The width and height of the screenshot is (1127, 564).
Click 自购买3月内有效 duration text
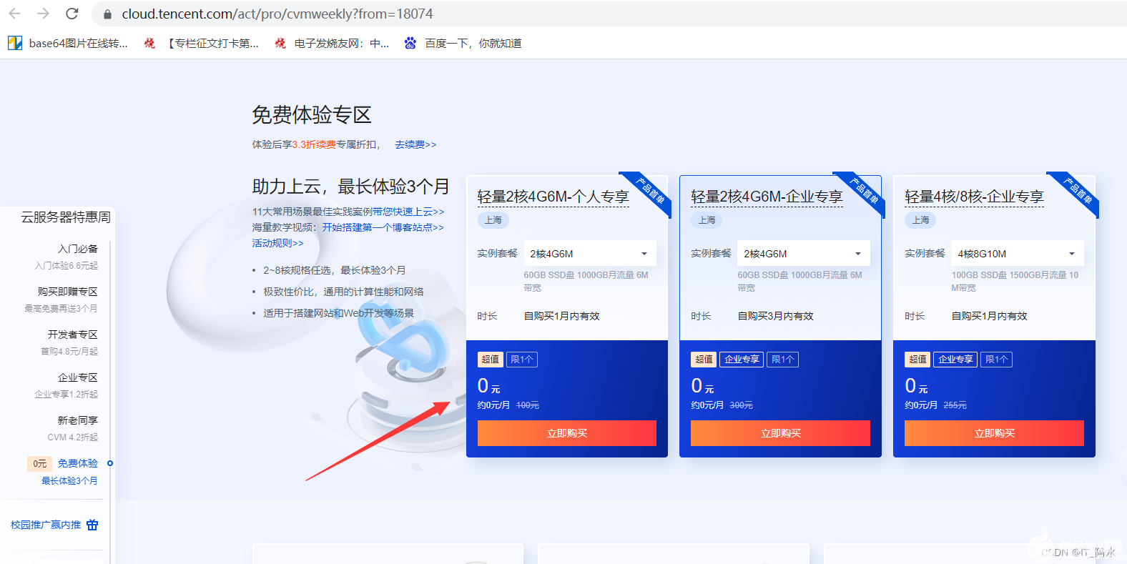point(776,316)
